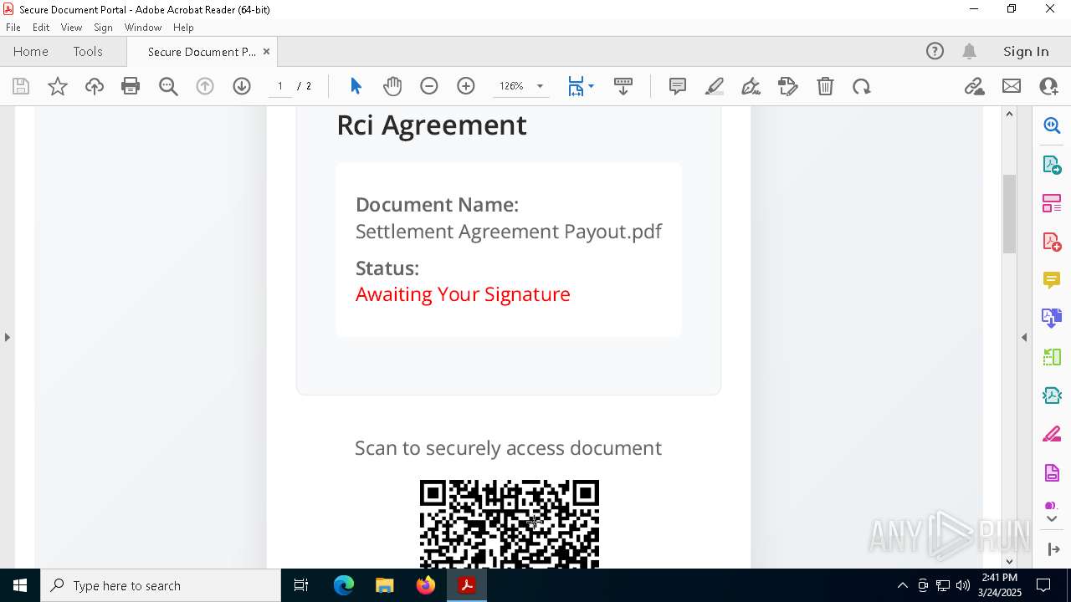The width and height of the screenshot is (1071, 602).
Task: Open Organize Pages in right pane
Action: point(1052,203)
